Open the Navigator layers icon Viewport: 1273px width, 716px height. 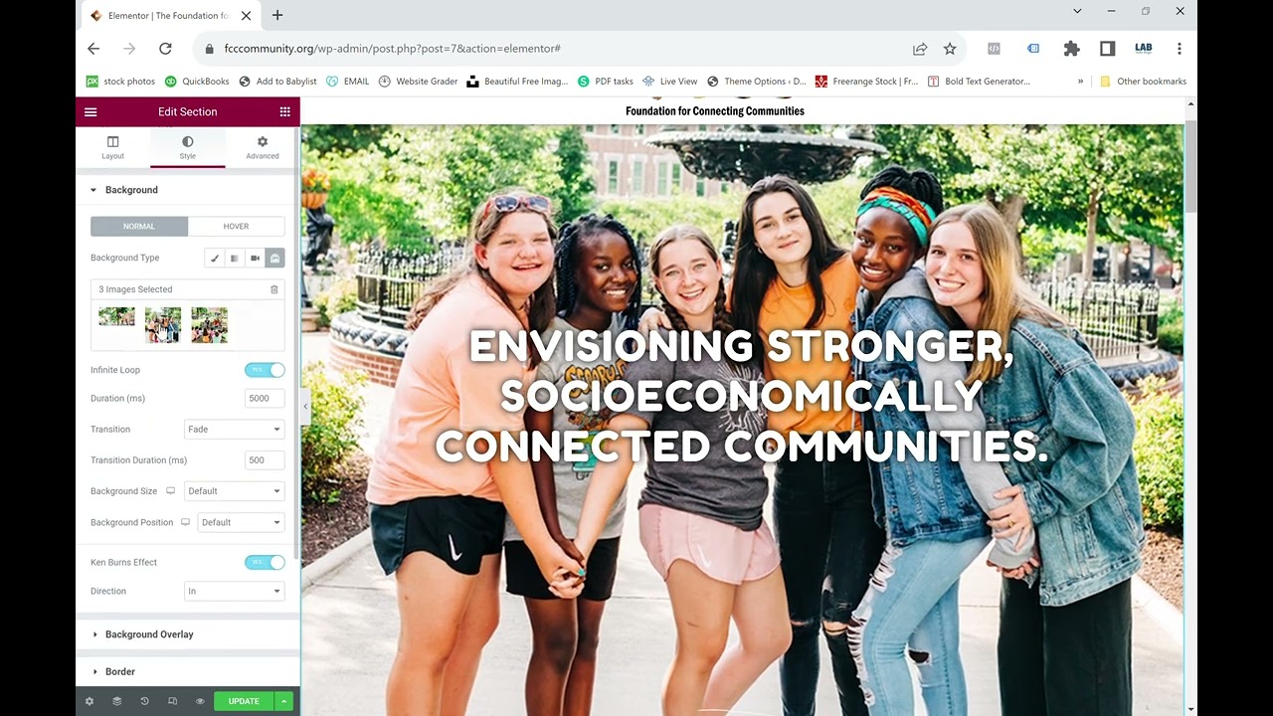point(116,701)
